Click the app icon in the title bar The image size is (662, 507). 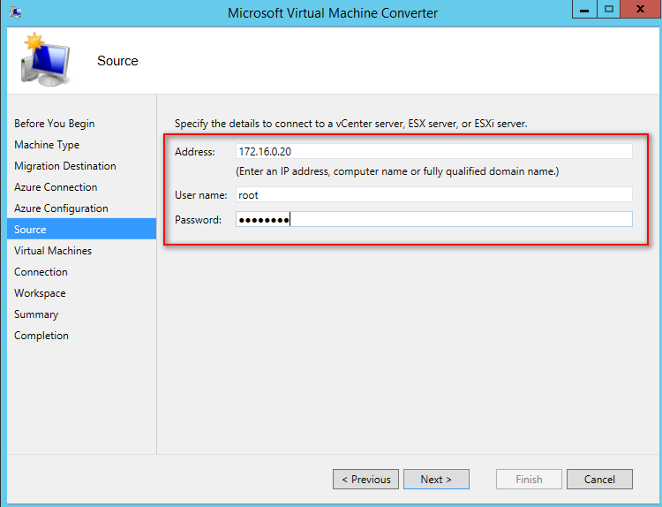[x=15, y=12]
